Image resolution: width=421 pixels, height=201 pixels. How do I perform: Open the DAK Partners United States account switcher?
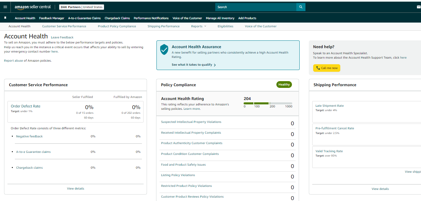(81, 7)
